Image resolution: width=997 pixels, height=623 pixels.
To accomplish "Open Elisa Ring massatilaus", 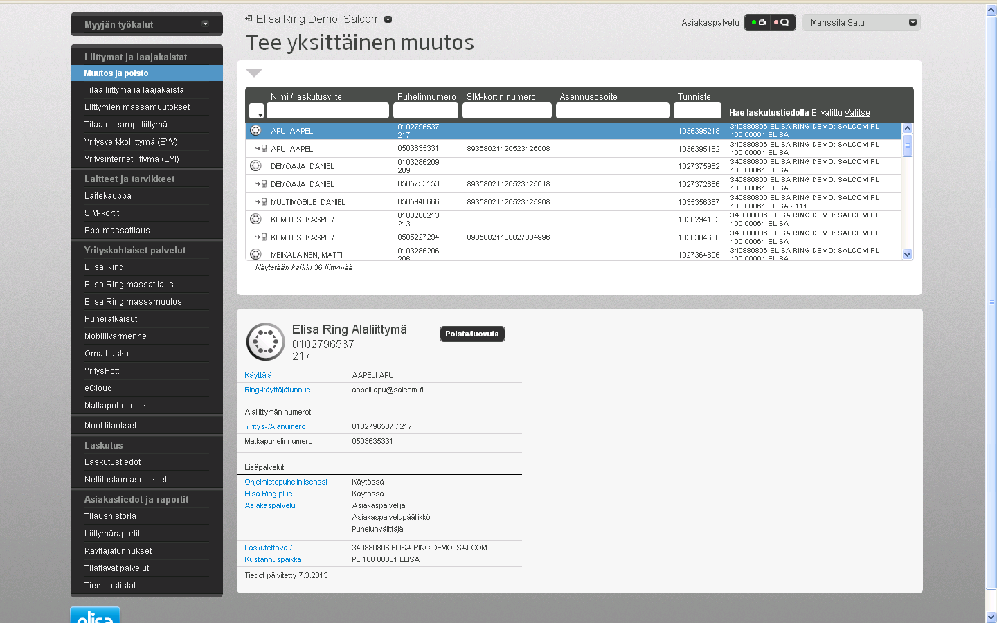I will (129, 285).
